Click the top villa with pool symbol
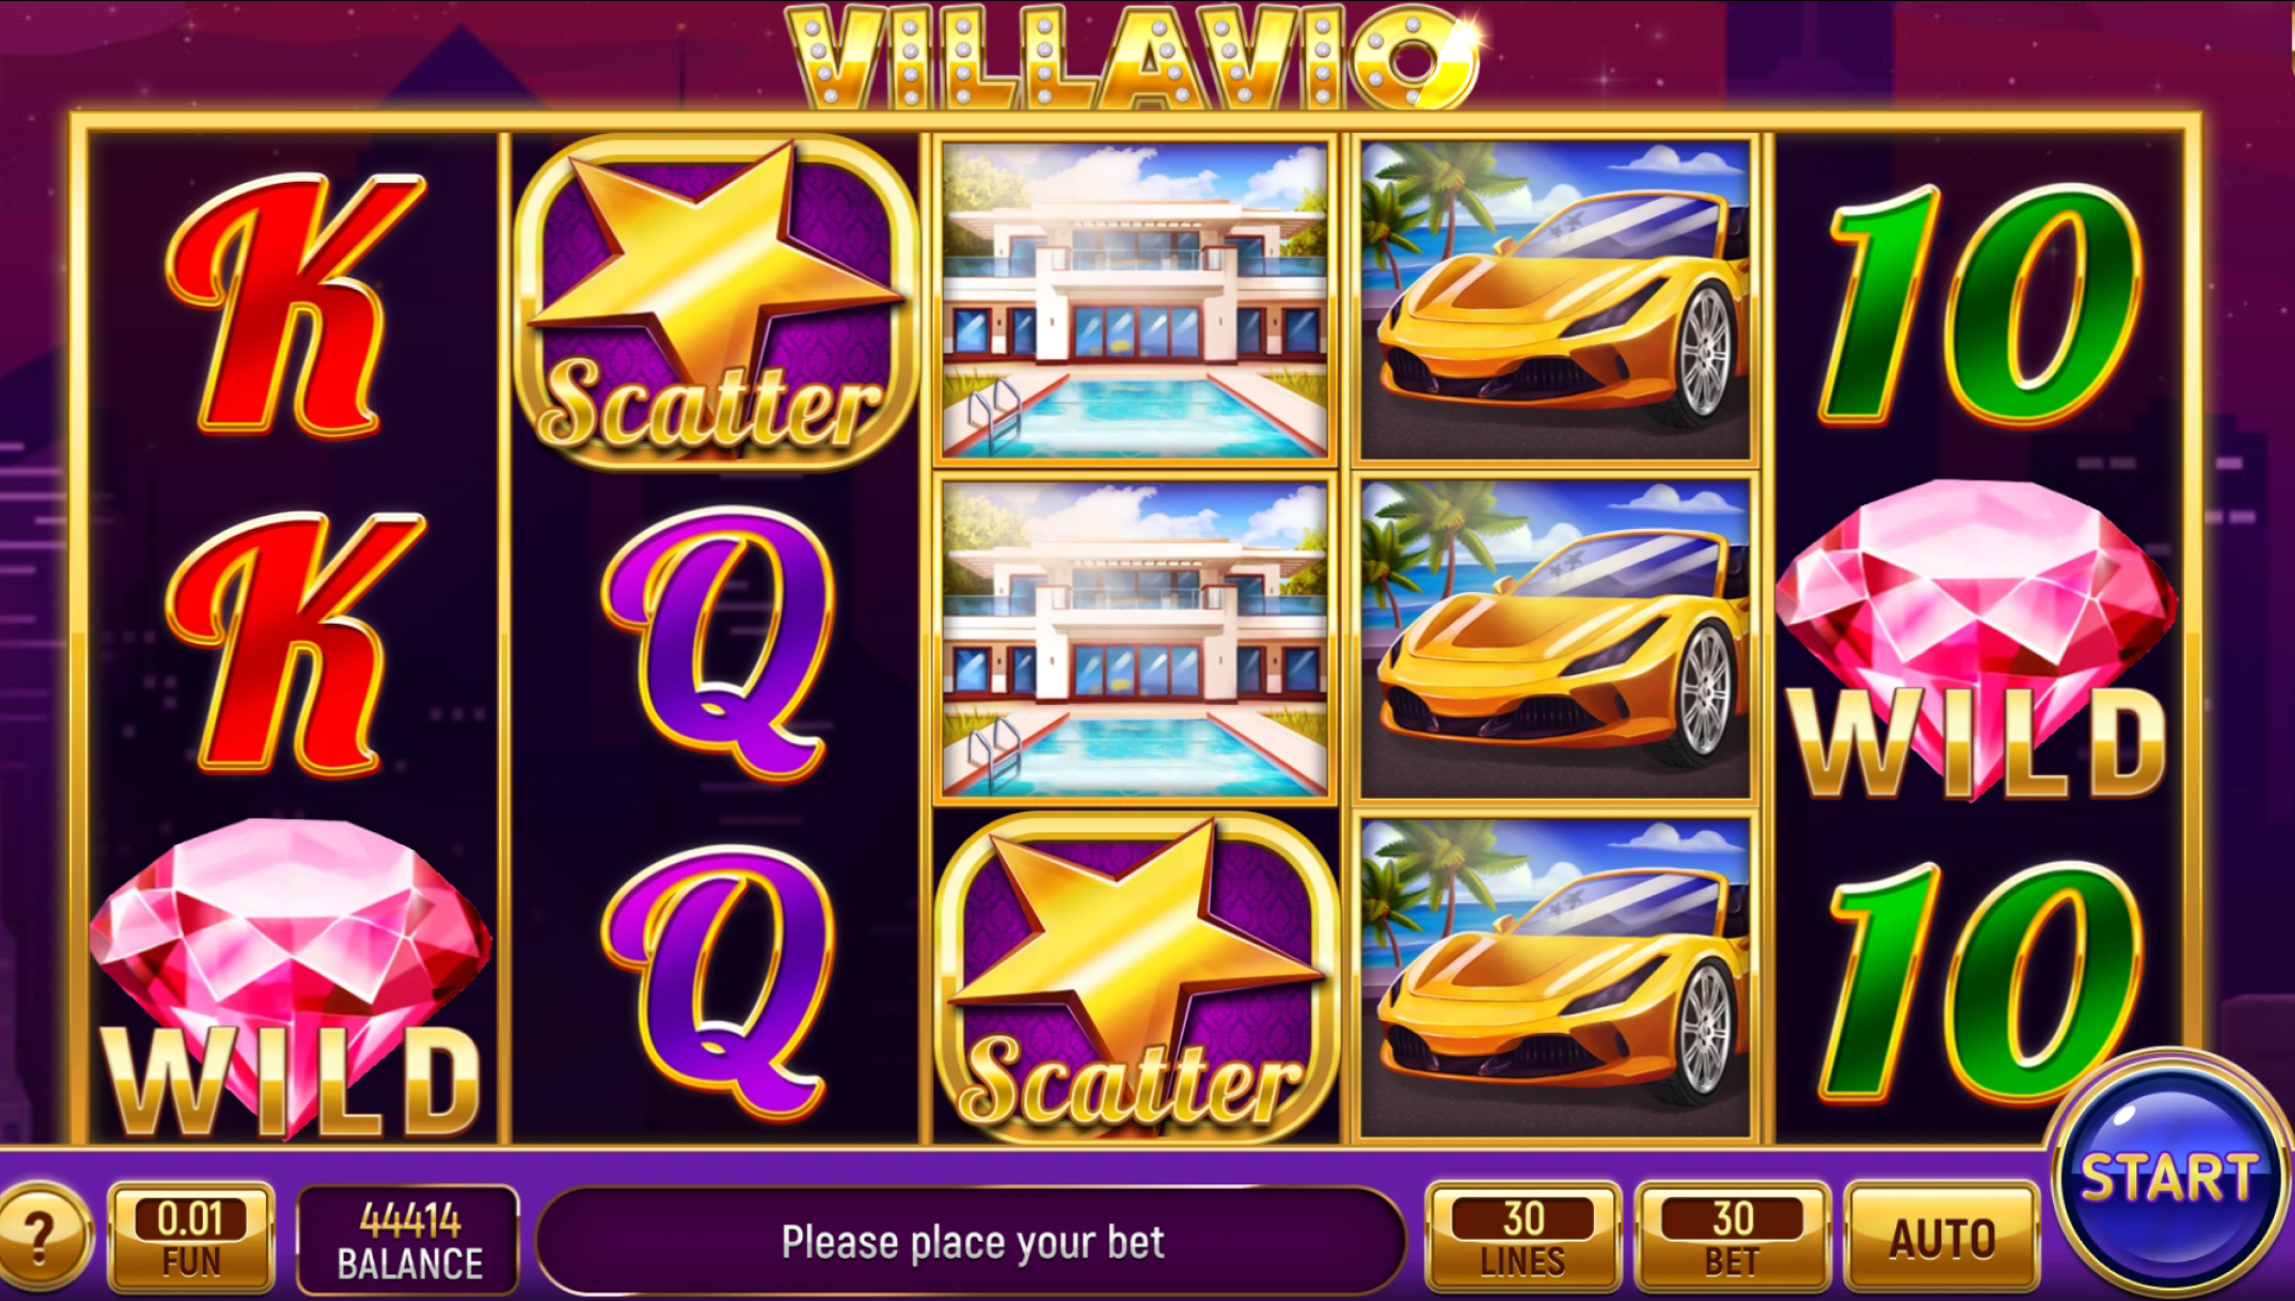 1134,300
